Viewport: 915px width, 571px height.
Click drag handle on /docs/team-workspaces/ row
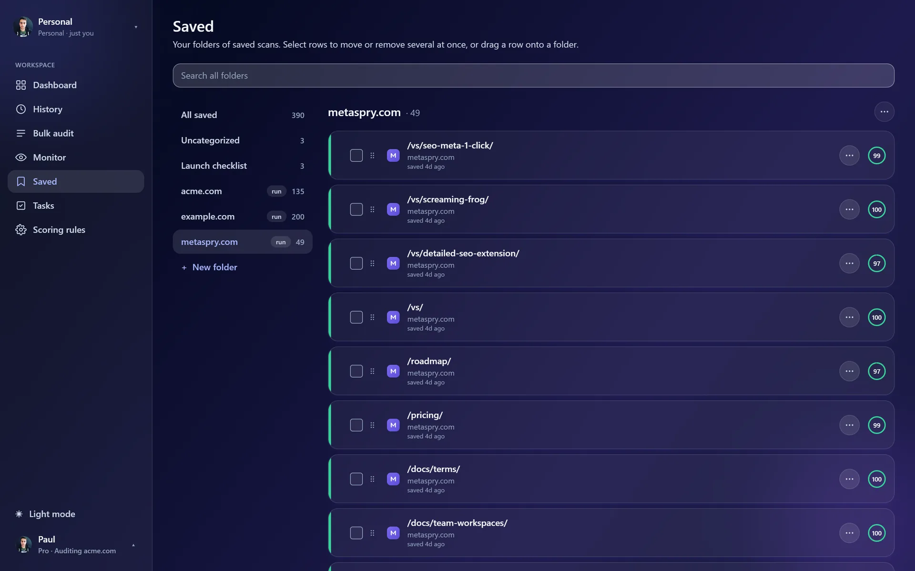point(372,533)
